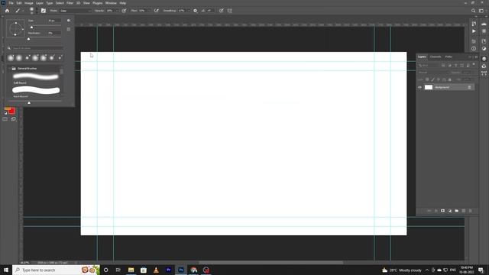Open the layer blend mode dropdown
The width and height of the screenshot is (489, 275).
pos(433,73)
